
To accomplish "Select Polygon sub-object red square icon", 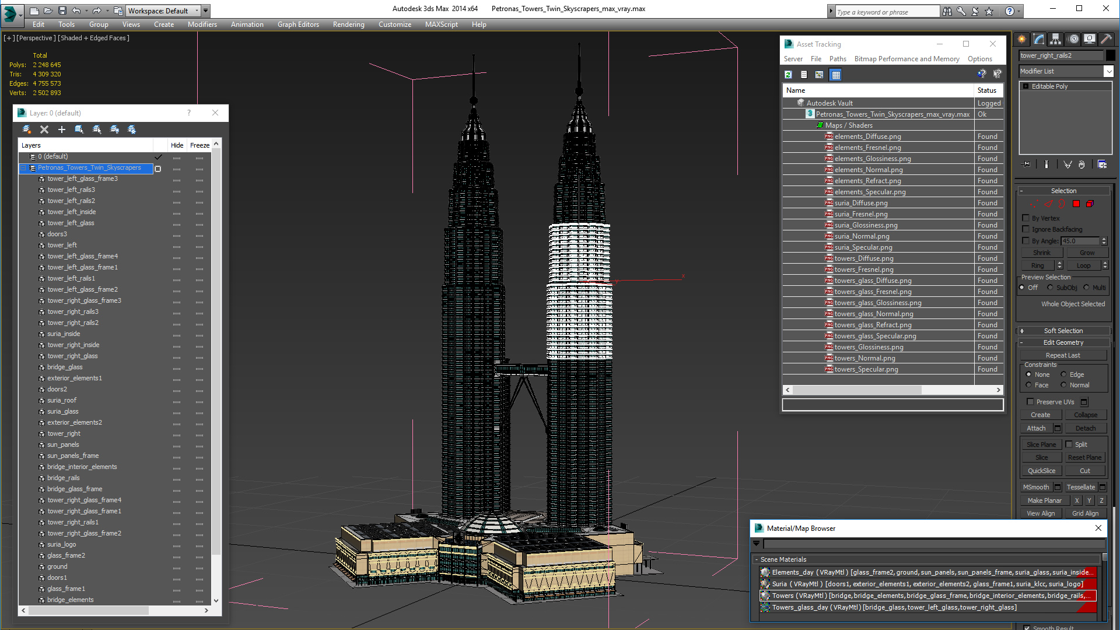I will (x=1076, y=204).
